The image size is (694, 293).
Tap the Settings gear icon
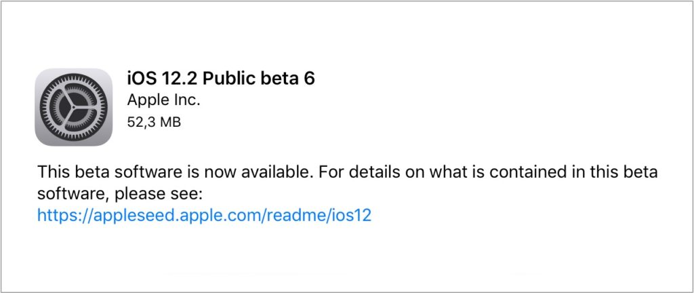(x=74, y=106)
